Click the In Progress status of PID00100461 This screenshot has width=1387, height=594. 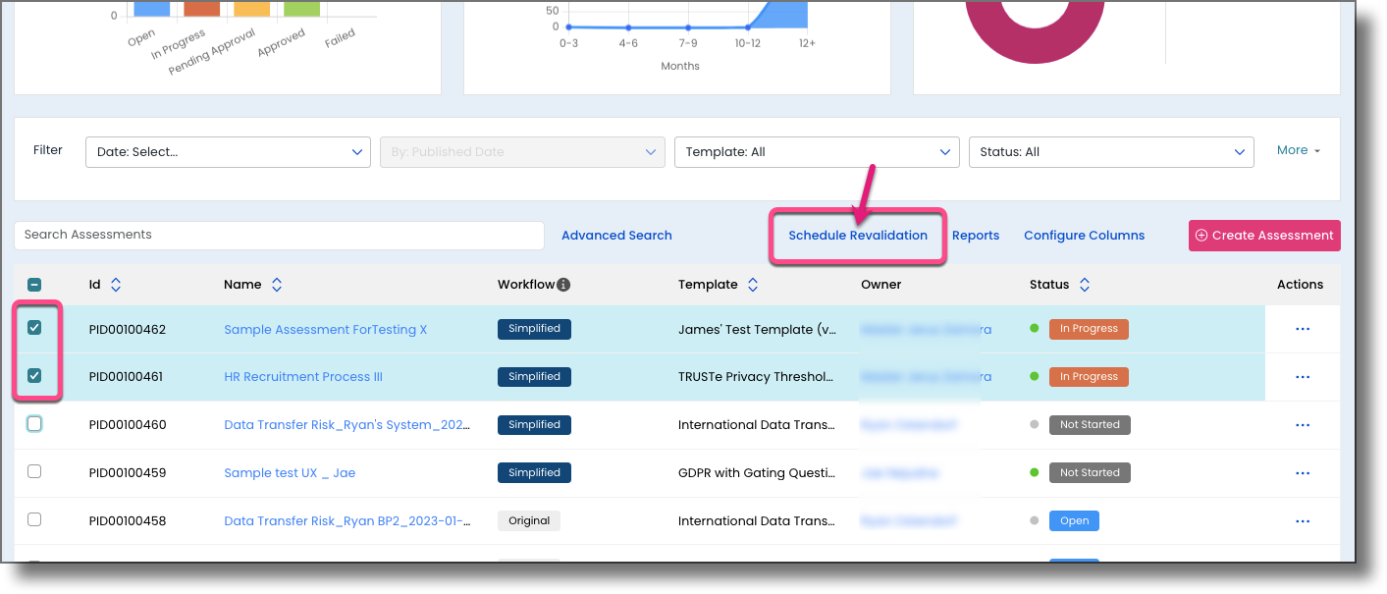[1089, 377]
